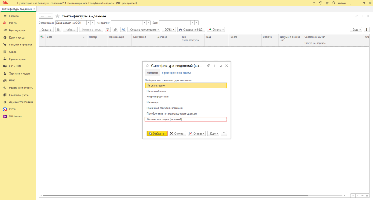Image resolution: width=373 pixels, height=200 pixels.
Task: Switch to Основное tab in dialog
Action: pyautogui.click(x=153, y=73)
